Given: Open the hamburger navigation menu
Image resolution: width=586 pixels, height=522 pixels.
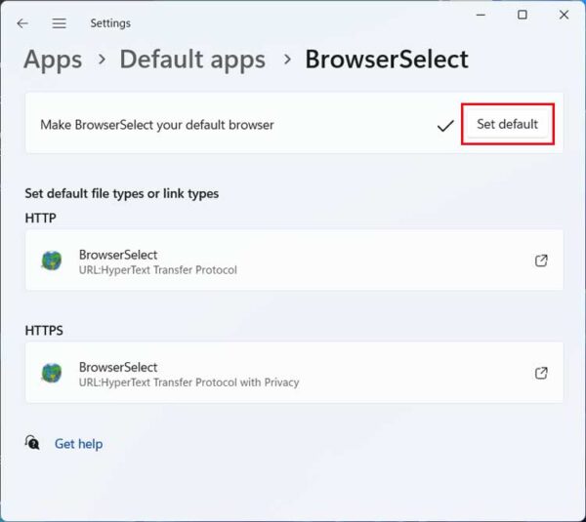Looking at the screenshot, I should [59, 23].
